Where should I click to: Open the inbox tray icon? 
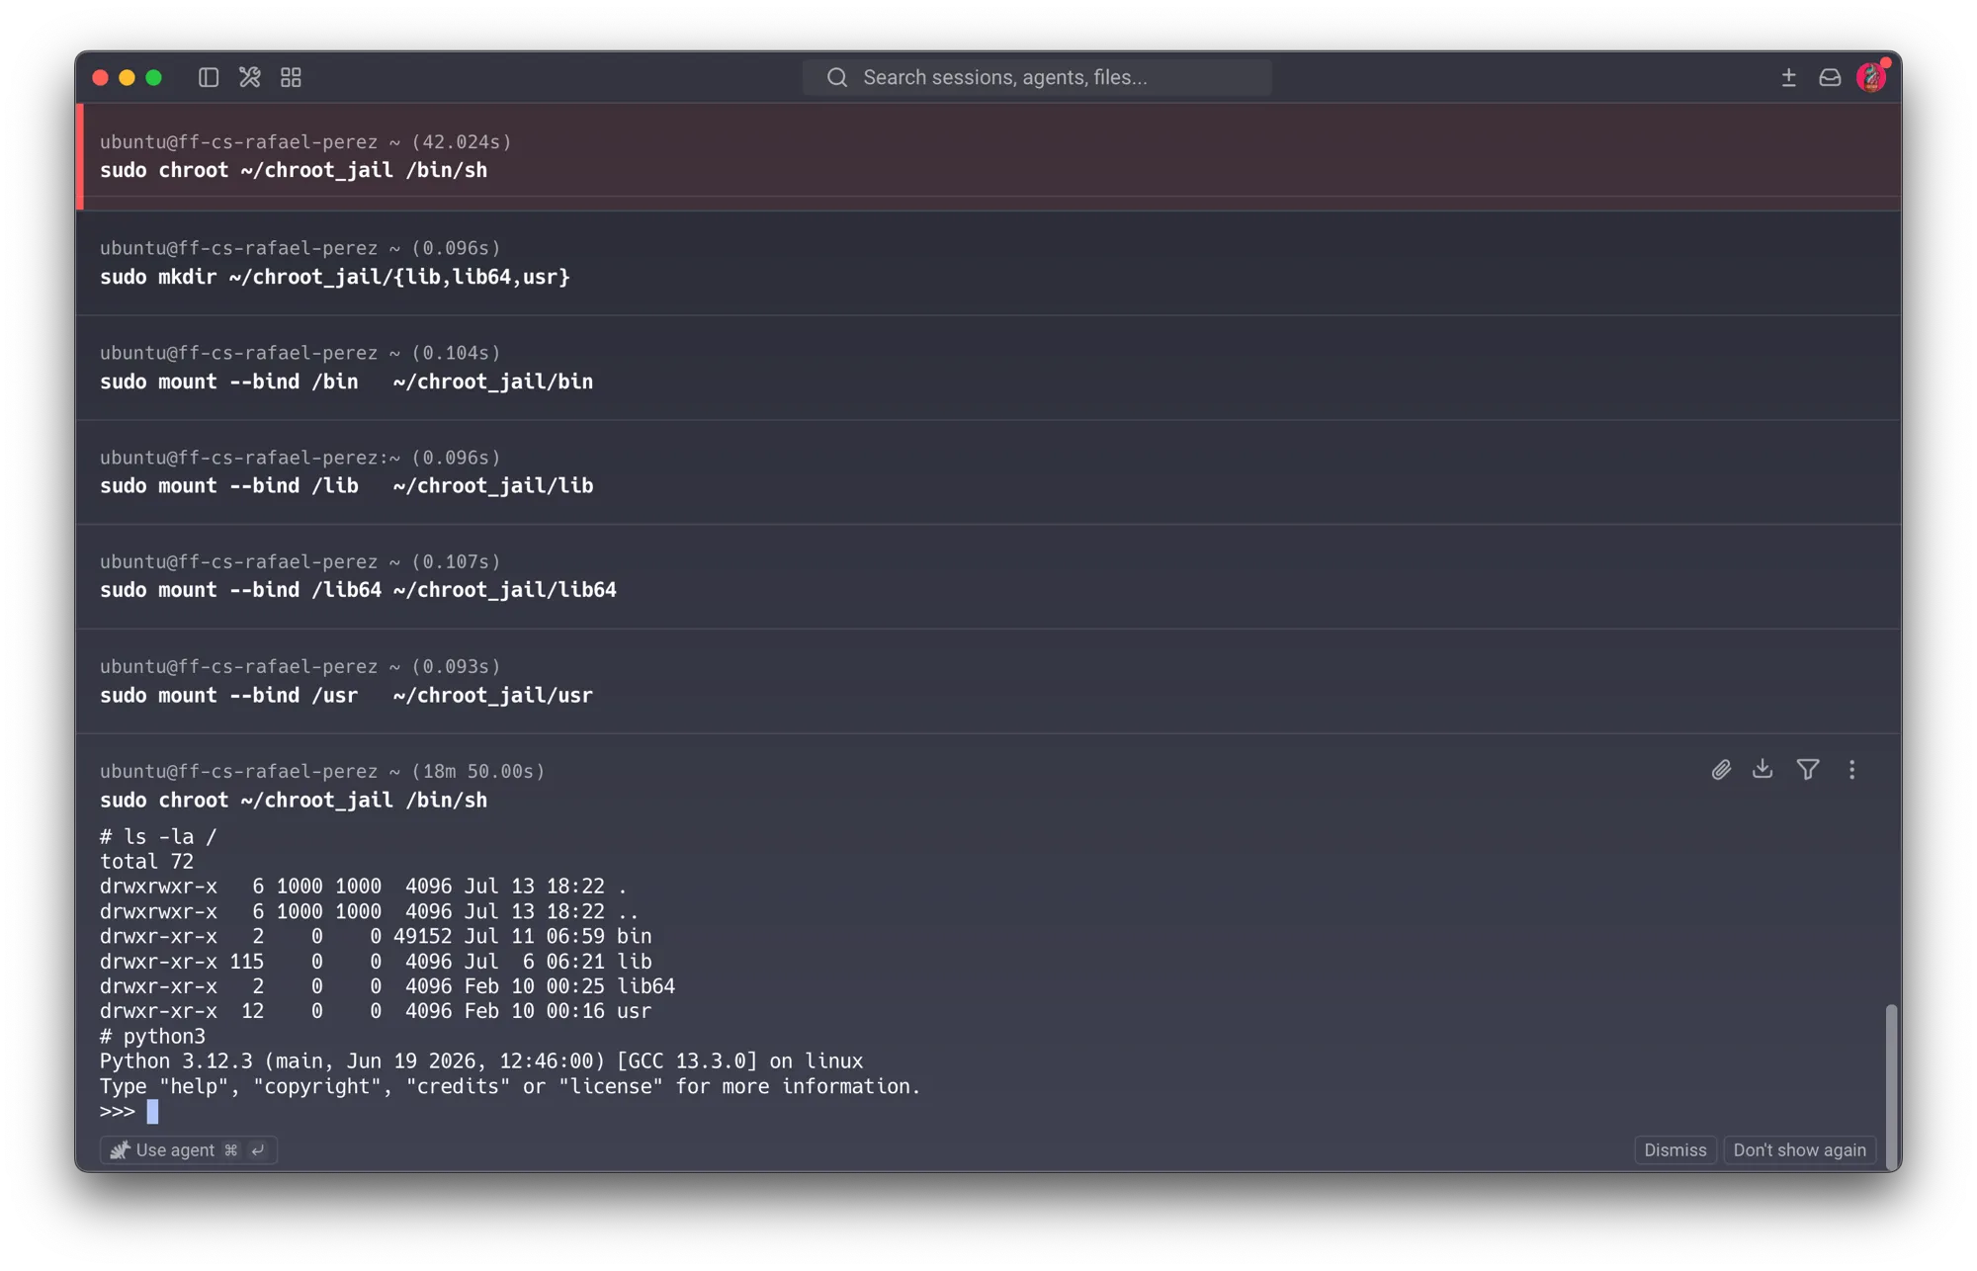(x=1830, y=77)
